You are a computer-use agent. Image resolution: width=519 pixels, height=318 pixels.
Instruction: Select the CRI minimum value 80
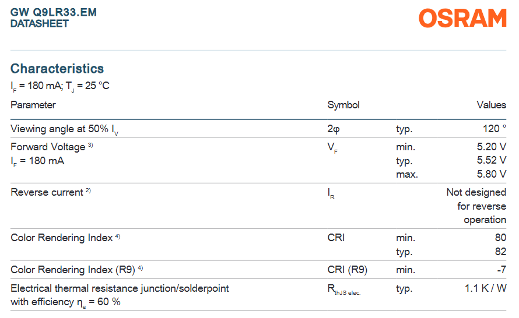click(x=500, y=238)
